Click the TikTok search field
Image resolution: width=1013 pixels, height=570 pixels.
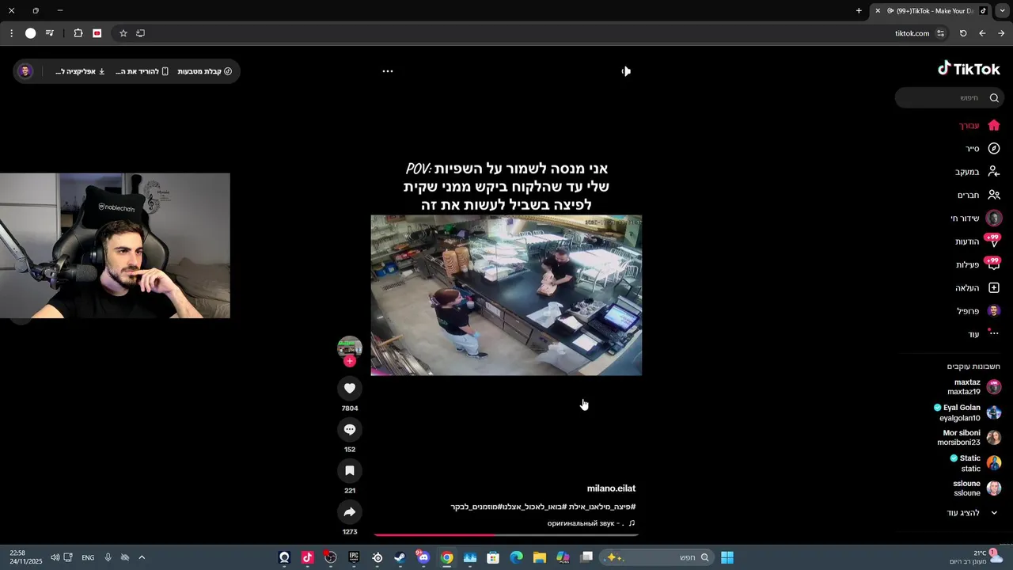tap(949, 97)
